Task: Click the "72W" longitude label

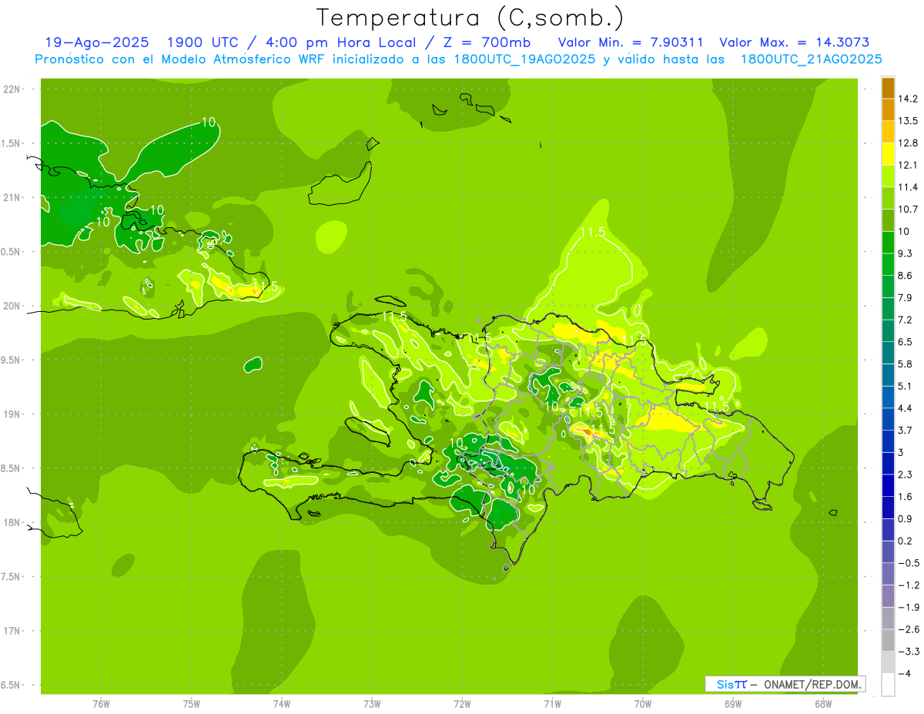Action: pos(462,704)
